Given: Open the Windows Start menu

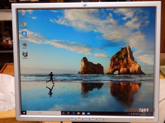Looking at the screenshot, I should tap(24, 113).
